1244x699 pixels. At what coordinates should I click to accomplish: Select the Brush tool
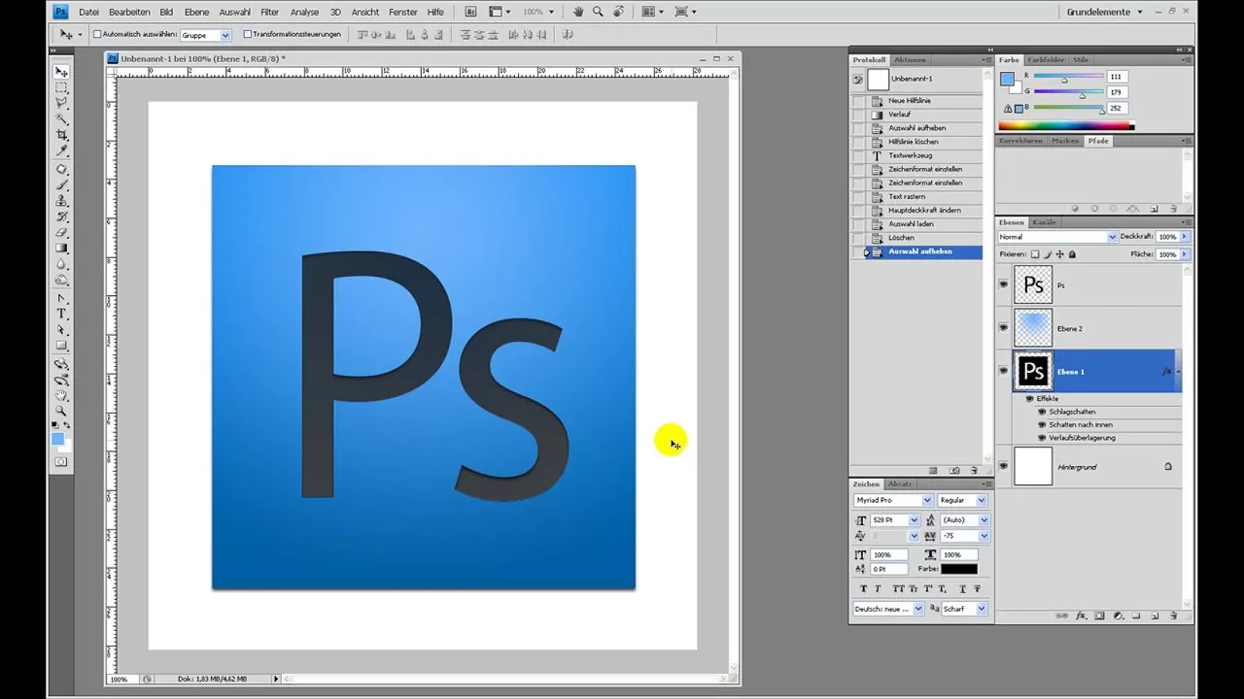point(61,185)
